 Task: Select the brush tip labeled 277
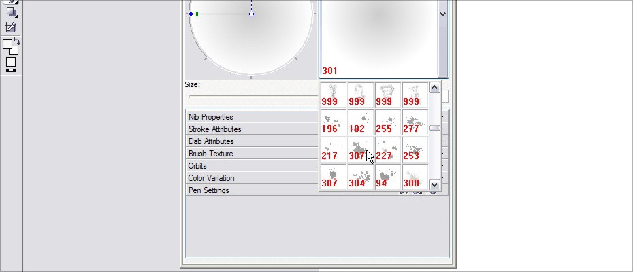[x=415, y=122]
